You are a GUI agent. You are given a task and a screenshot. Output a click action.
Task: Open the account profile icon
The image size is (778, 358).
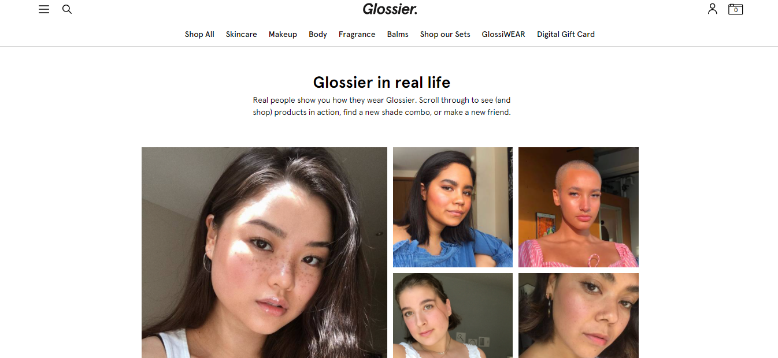coord(712,9)
